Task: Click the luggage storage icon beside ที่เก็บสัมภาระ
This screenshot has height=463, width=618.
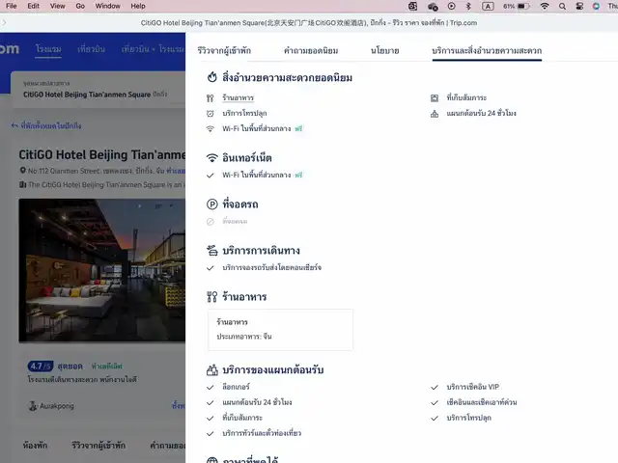Action: coord(435,97)
